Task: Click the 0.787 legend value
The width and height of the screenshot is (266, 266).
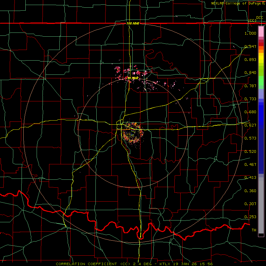Action: pyautogui.click(x=250, y=86)
